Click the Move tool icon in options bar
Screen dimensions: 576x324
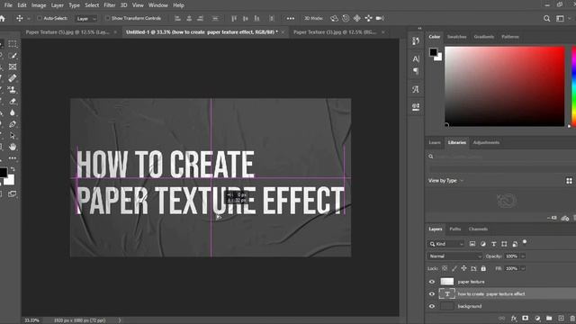click(x=20, y=18)
